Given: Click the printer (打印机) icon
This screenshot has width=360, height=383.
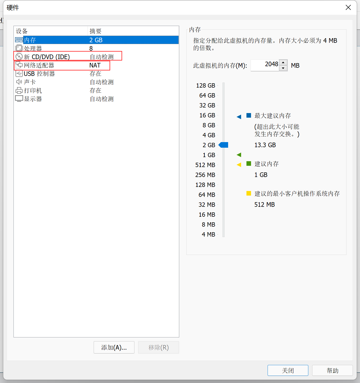Looking at the screenshot, I should coord(19,90).
